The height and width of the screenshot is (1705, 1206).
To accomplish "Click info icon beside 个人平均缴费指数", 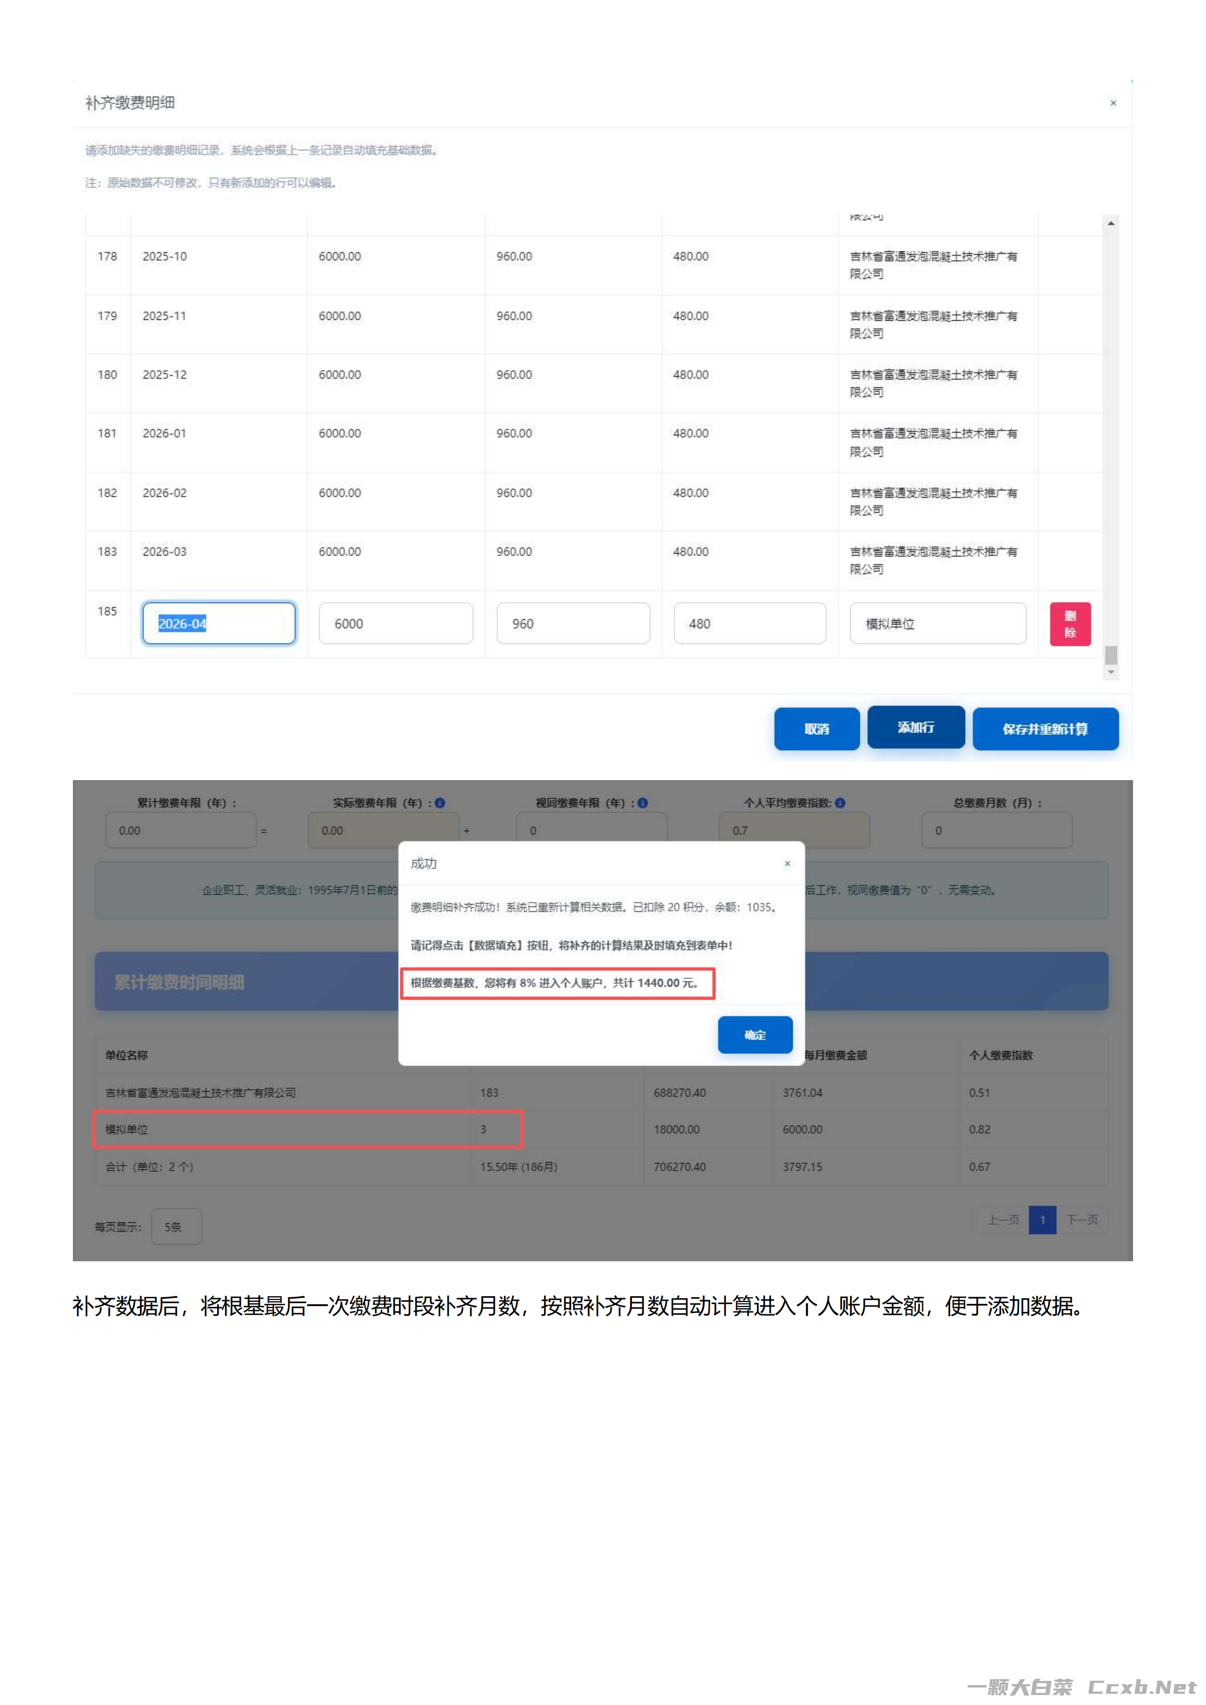I will [x=840, y=803].
